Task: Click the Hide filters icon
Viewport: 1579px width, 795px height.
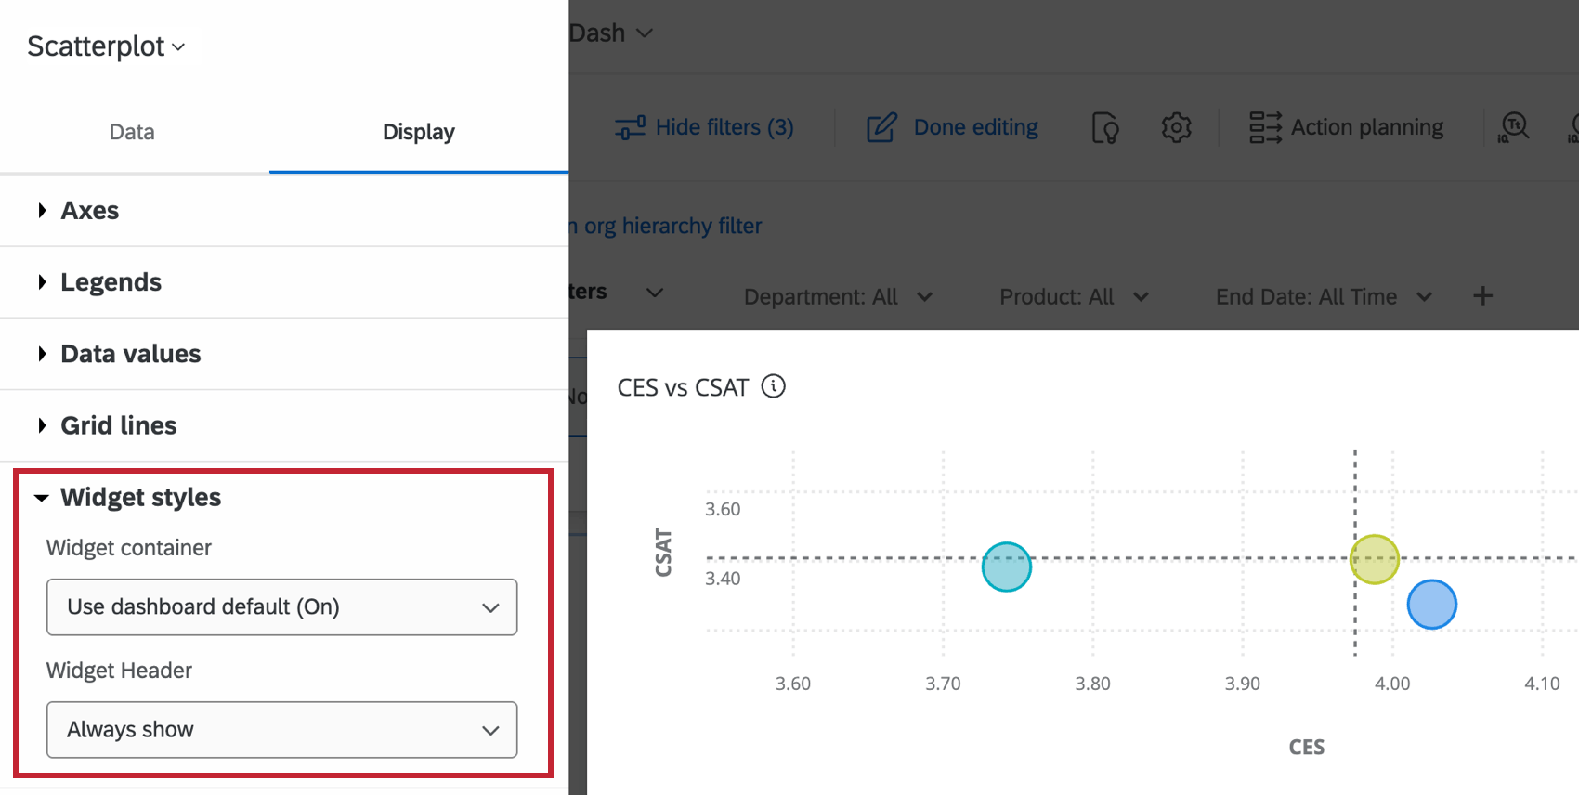Action: [630, 127]
